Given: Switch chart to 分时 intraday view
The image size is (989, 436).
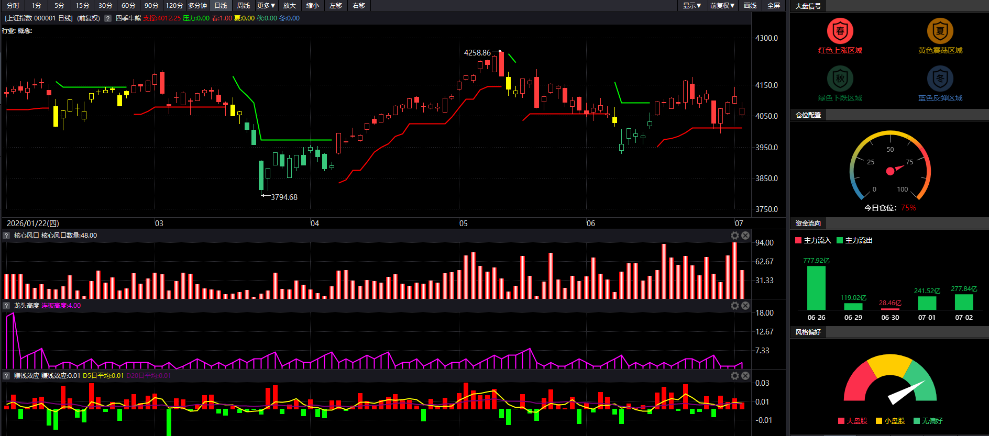Looking at the screenshot, I should click(13, 6).
